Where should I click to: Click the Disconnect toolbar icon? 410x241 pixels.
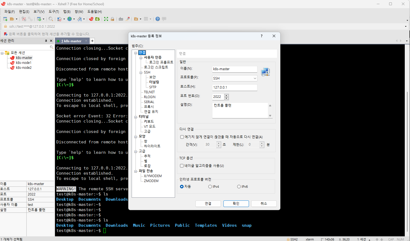pyautogui.click(x=24, y=19)
